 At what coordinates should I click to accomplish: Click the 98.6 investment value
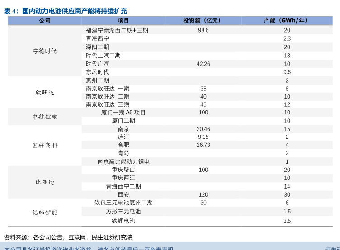[x=203, y=30]
